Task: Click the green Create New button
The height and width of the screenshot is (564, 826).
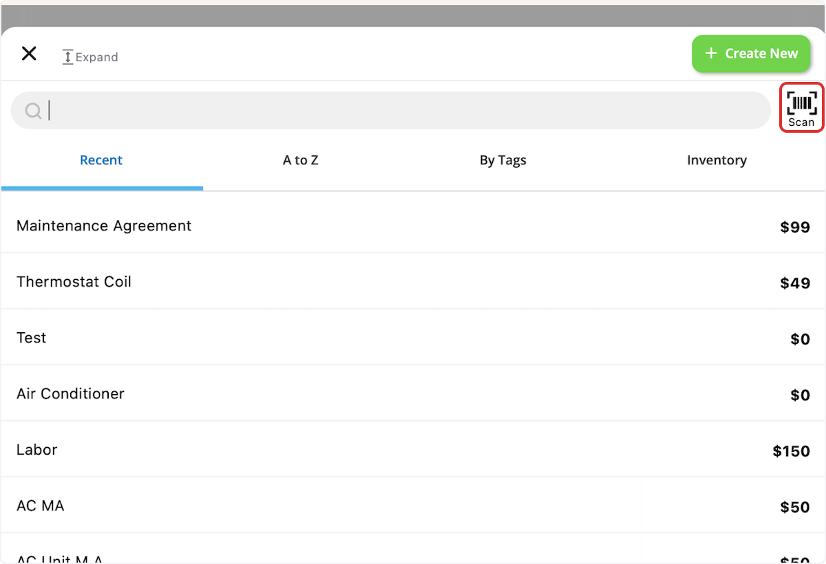Action: point(751,54)
